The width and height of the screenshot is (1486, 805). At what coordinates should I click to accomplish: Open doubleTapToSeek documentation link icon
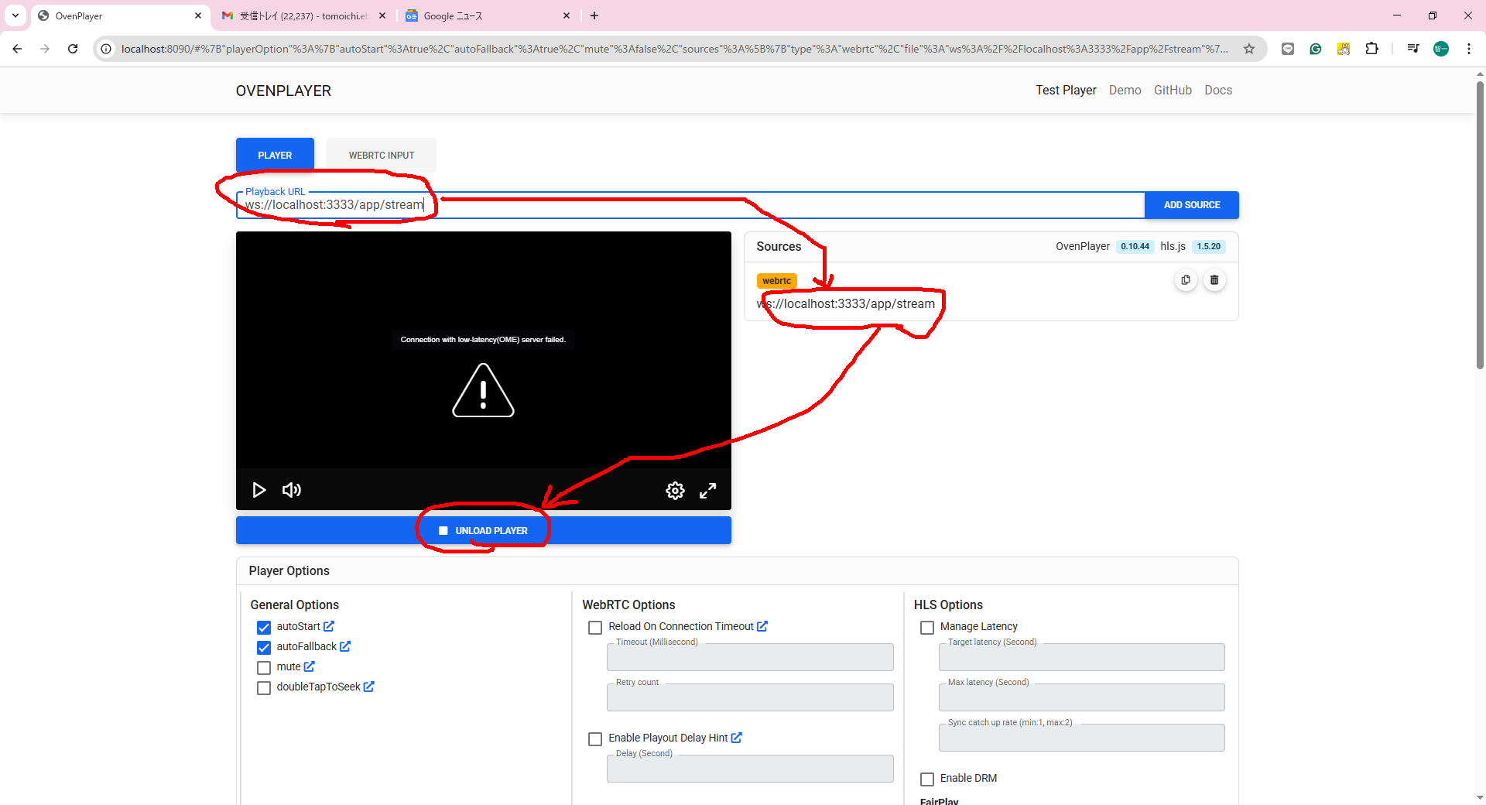point(369,687)
